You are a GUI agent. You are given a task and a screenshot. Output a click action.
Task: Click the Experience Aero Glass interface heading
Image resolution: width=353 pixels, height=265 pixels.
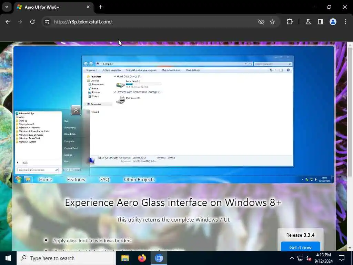(173, 202)
